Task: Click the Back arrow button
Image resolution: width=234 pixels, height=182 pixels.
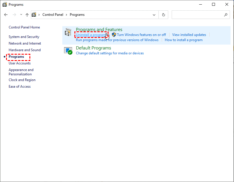Action: click(x=6, y=15)
